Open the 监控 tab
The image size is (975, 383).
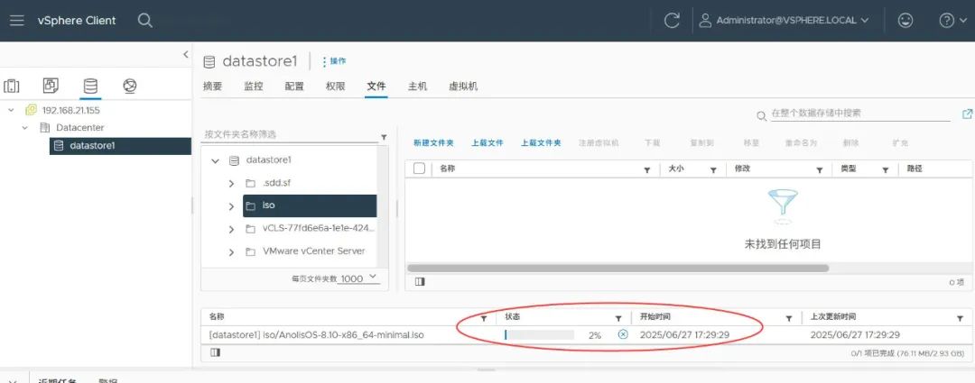254,87
